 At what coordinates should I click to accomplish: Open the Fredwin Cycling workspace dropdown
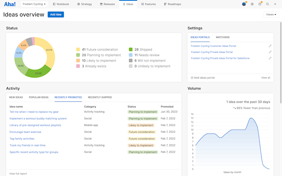[x=34, y=4]
